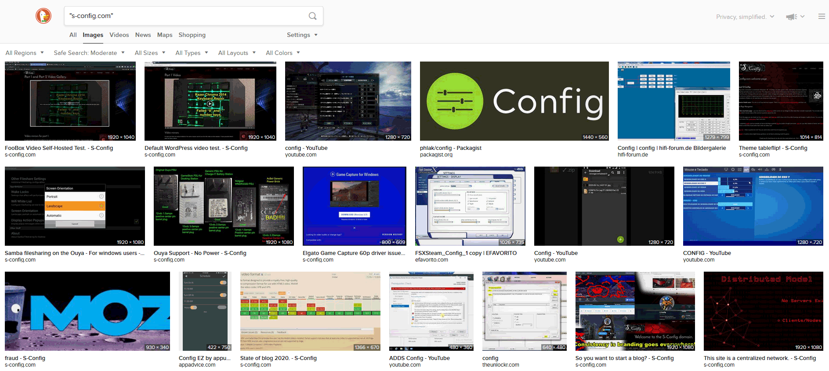Click the megaphone icon in the header
Screen dimensions: 829x371
point(792,17)
